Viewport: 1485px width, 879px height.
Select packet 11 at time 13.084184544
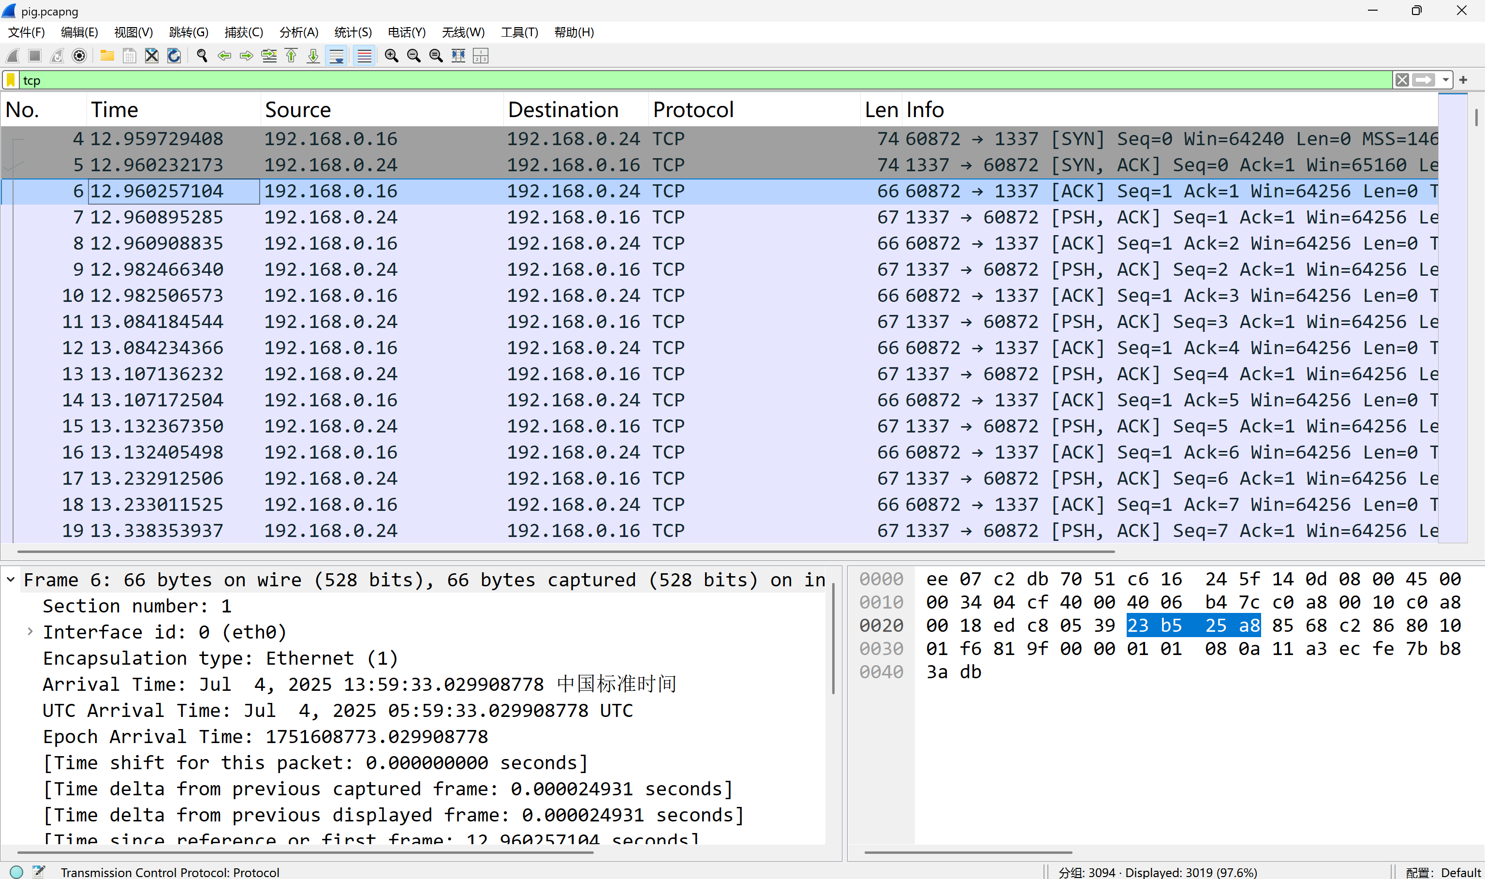click(x=719, y=322)
